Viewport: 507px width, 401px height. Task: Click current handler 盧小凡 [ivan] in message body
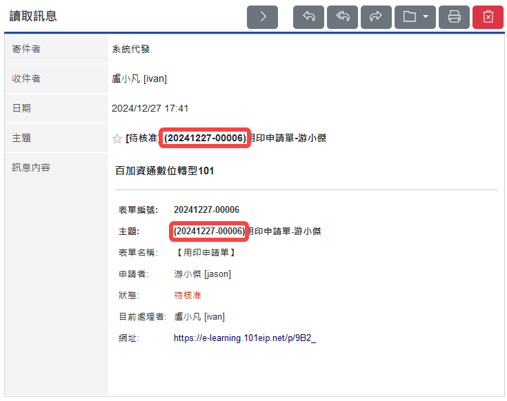point(199,317)
